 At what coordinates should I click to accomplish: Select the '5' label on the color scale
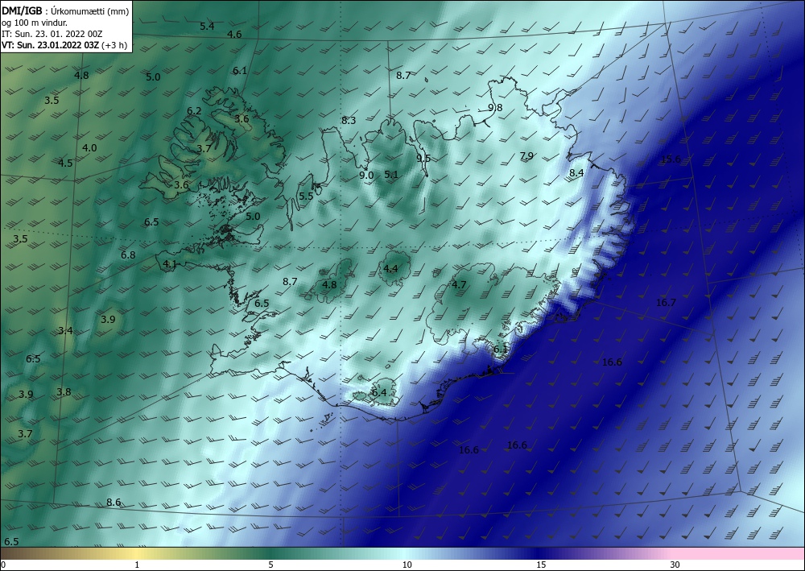[x=270, y=565]
